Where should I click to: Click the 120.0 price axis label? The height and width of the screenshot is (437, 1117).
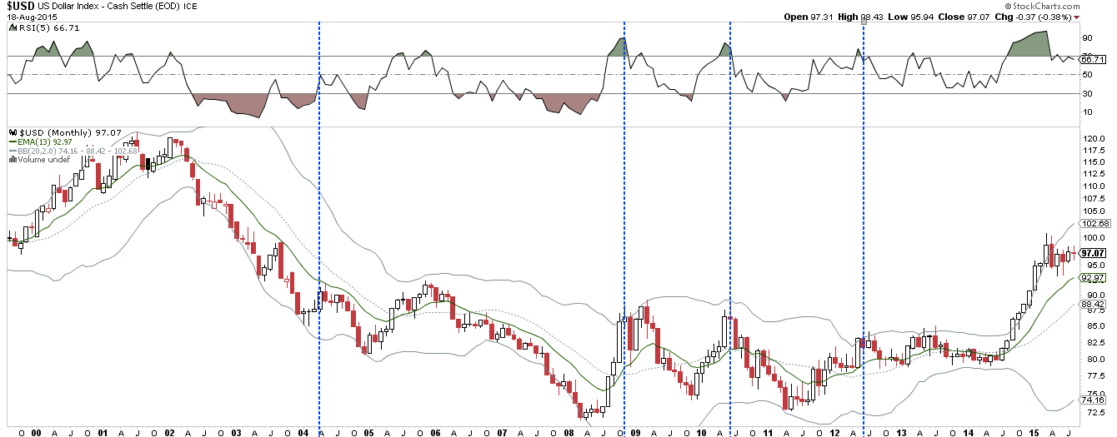point(1092,138)
